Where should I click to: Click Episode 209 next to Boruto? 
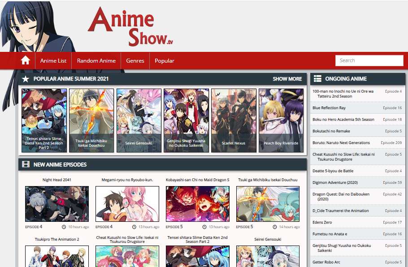(391, 143)
